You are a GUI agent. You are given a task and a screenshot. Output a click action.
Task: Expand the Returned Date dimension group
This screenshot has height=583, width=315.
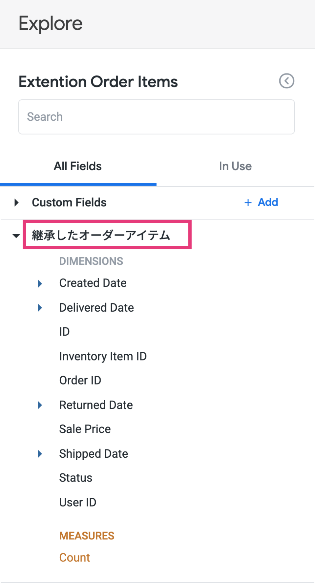pos(40,405)
